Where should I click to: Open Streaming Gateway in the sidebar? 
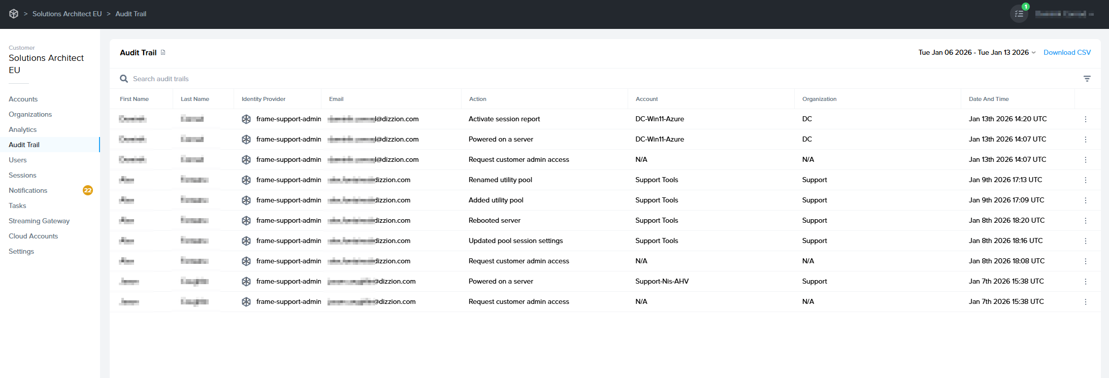pyautogui.click(x=39, y=221)
